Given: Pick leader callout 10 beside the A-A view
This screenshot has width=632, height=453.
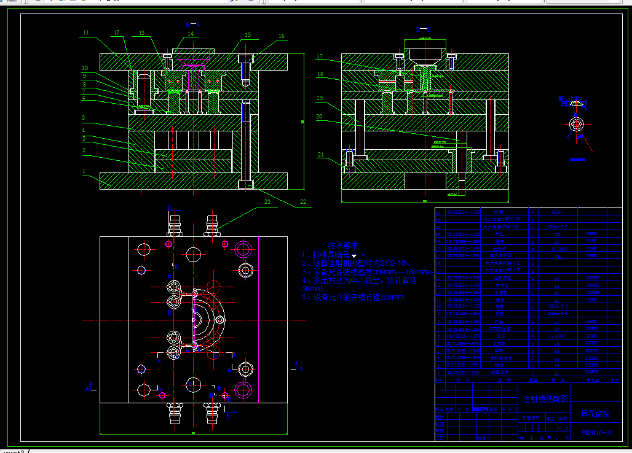Looking at the screenshot, I should pyautogui.click(x=85, y=68).
